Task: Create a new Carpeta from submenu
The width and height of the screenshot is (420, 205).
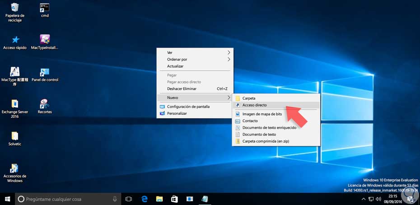Action: (276, 98)
